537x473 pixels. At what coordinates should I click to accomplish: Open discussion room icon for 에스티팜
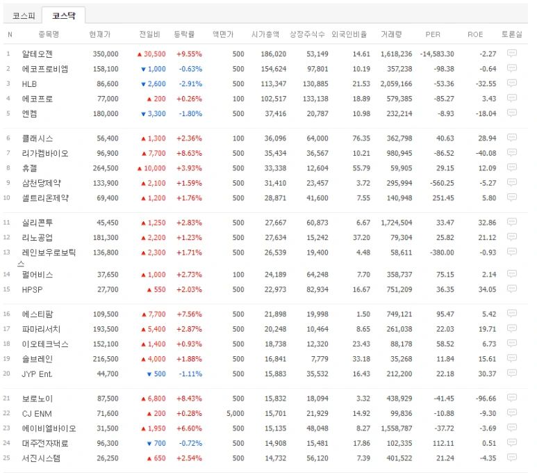click(512, 314)
